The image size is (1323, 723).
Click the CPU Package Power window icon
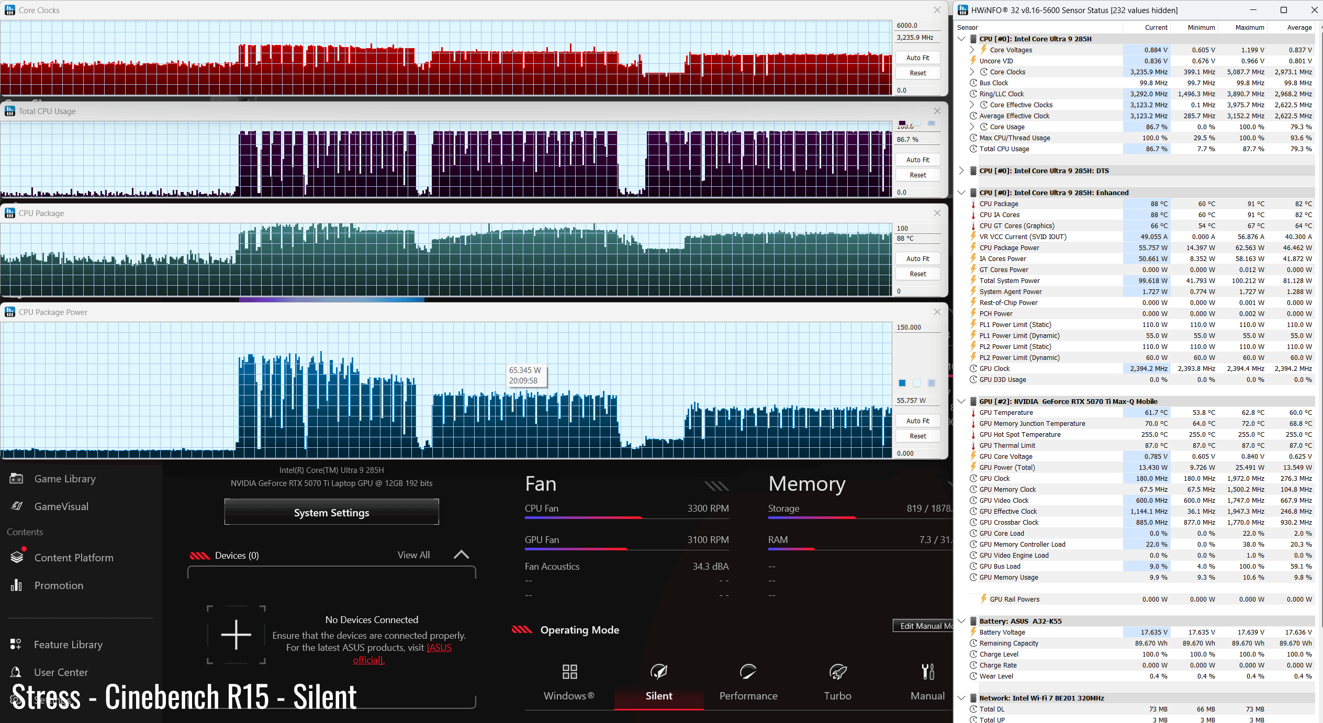click(10, 312)
